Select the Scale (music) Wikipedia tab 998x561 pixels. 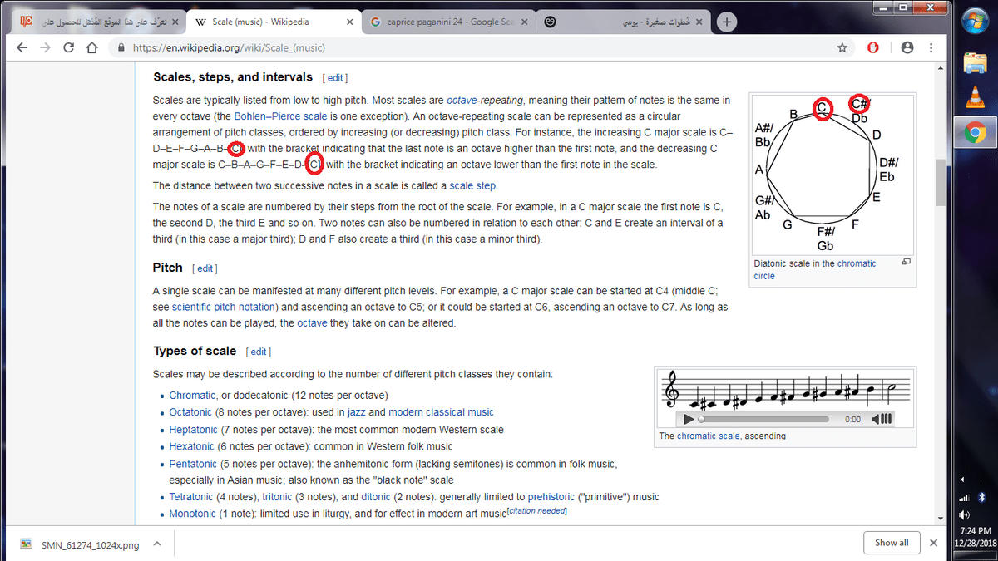tap(273, 22)
